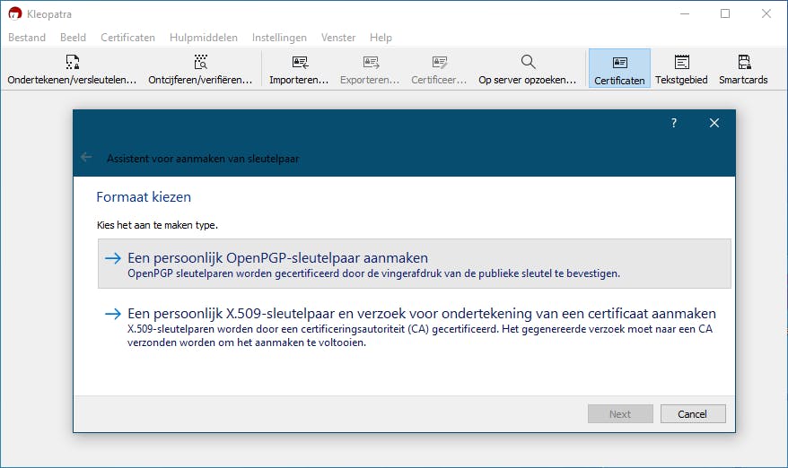Select the Op server opzoeken search icon
Screen dimensions: 788x468
(528, 63)
